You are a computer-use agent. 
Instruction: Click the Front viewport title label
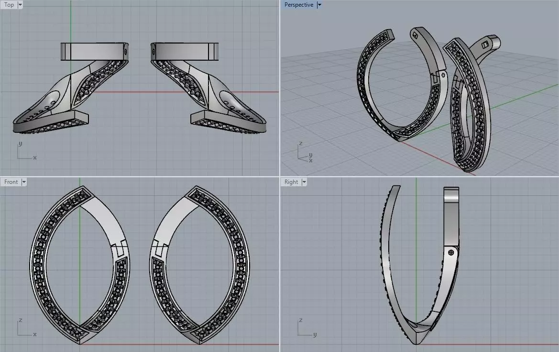(x=11, y=182)
